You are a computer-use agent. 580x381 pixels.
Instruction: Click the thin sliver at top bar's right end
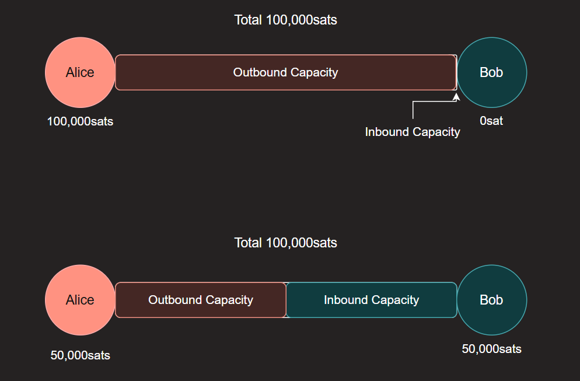point(456,72)
